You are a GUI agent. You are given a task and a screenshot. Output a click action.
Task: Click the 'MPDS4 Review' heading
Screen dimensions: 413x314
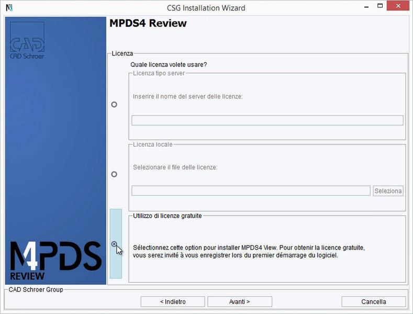148,23
